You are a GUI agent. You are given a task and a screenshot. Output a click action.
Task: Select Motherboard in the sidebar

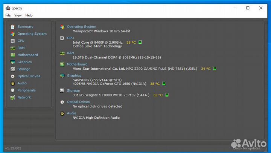[x=27, y=55]
